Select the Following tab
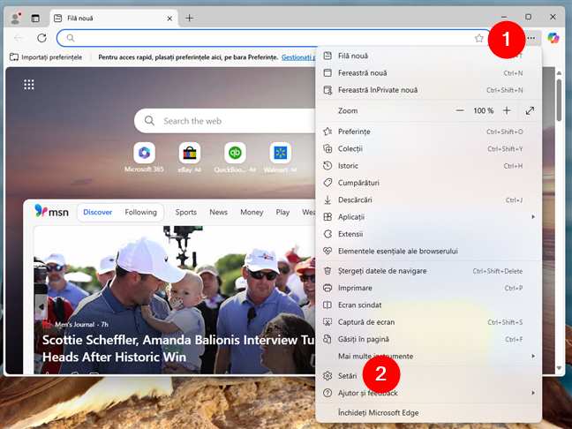 pyautogui.click(x=141, y=213)
